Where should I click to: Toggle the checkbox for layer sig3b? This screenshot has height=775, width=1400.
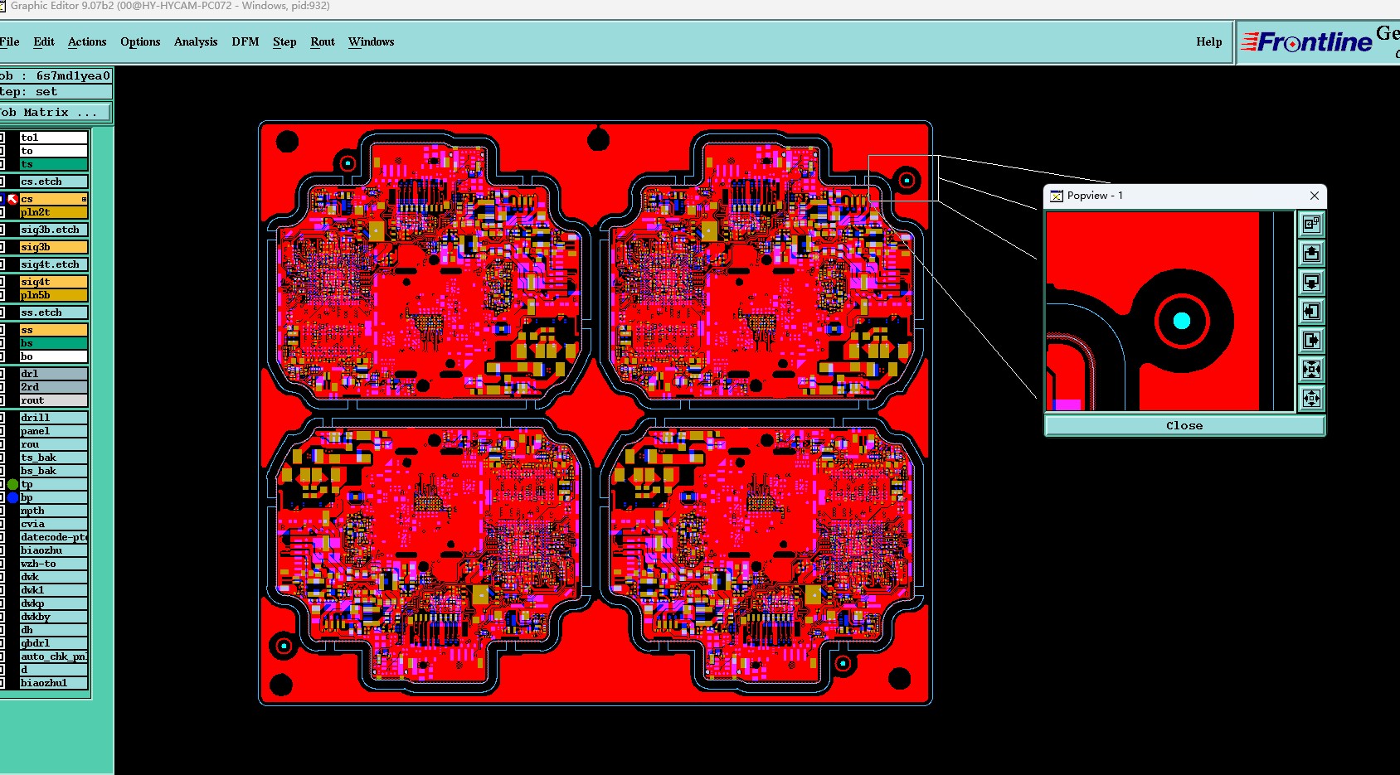click(2, 247)
